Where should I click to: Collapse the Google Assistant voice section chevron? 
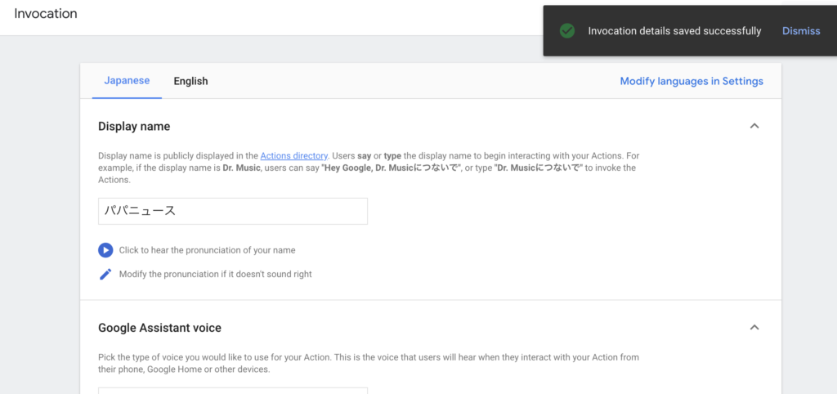click(754, 327)
